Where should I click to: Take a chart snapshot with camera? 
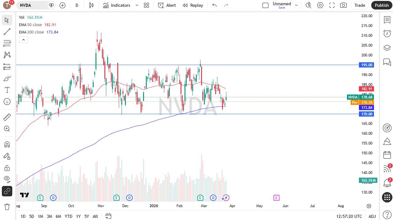click(344, 5)
